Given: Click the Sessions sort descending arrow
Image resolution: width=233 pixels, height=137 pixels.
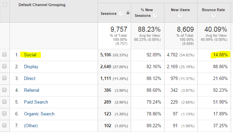Looking at the screenshot, I should (128, 13).
